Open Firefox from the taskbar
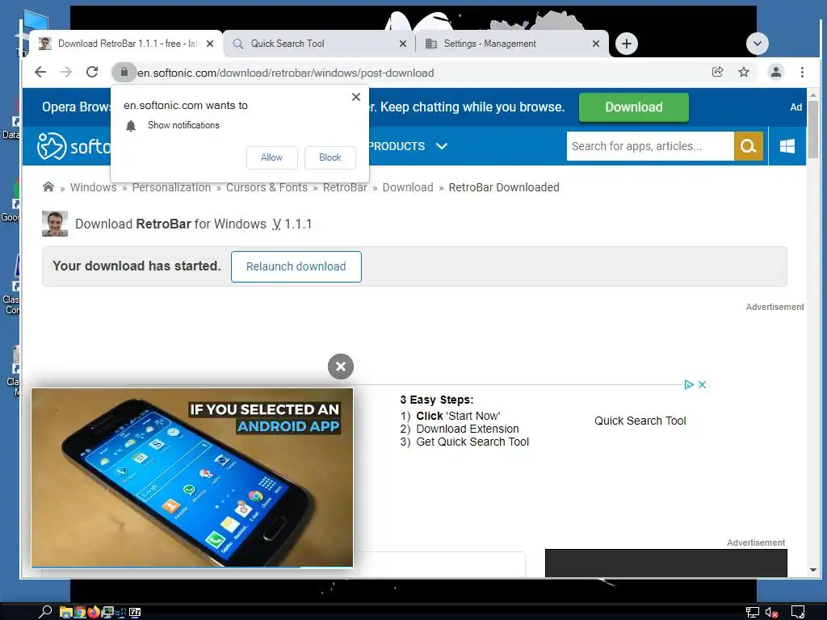 click(94, 612)
